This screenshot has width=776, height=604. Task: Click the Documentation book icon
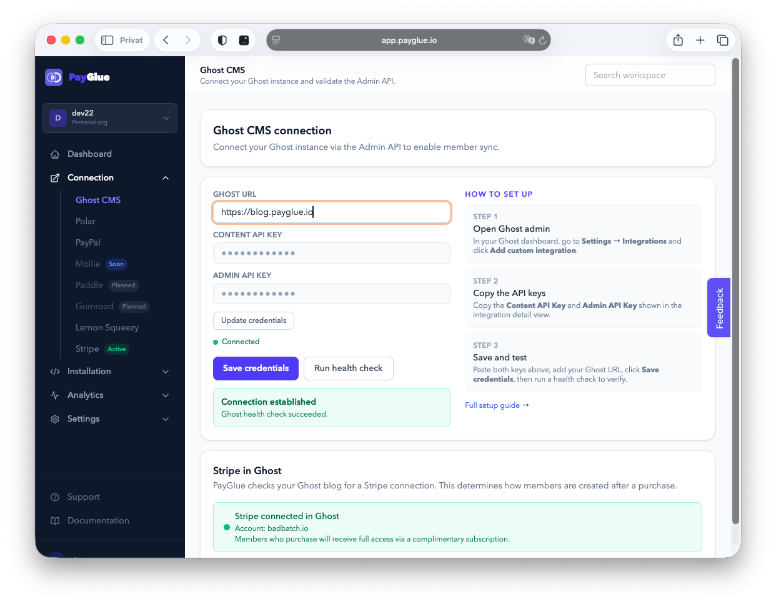tap(55, 521)
